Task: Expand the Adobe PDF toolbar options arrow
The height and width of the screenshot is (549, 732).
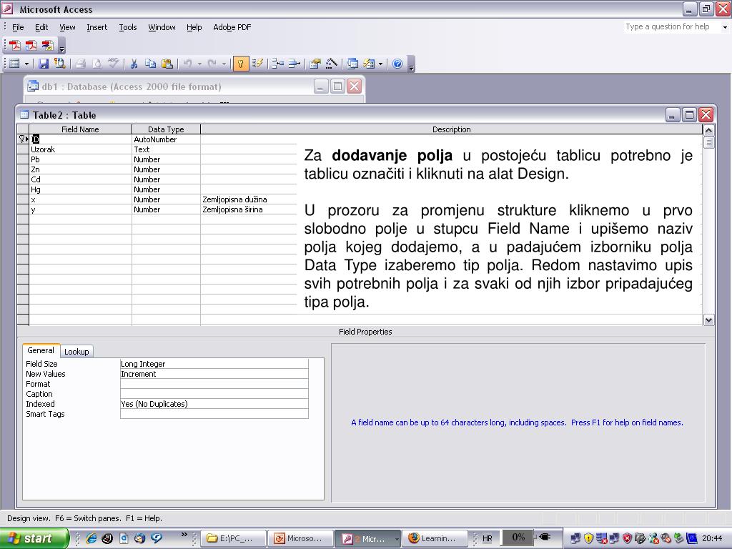Action: click(62, 46)
